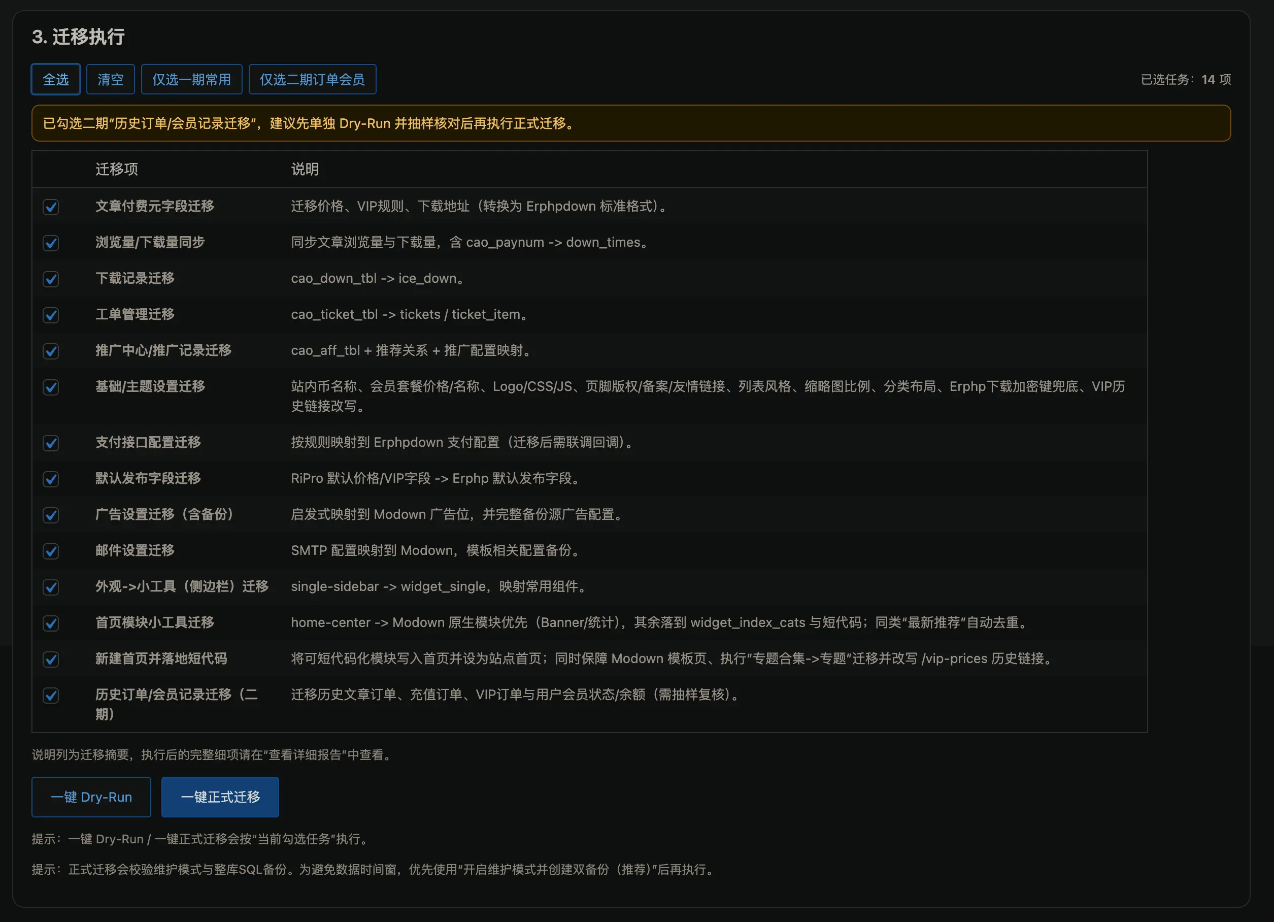
Task: Uncheck 外观->小工具(侧边栏)迁移 checkbox
Action: (x=51, y=587)
